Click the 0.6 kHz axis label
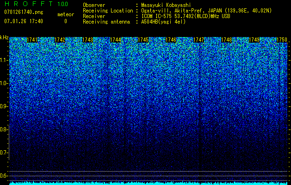291x185 pixels. (3, 176)
